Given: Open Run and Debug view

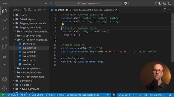Looking at the screenshot, I should point(4,38).
